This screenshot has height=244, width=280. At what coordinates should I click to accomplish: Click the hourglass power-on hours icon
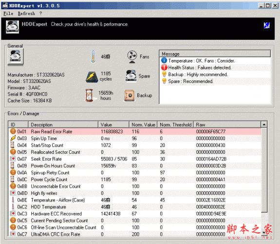coord(89,95)
